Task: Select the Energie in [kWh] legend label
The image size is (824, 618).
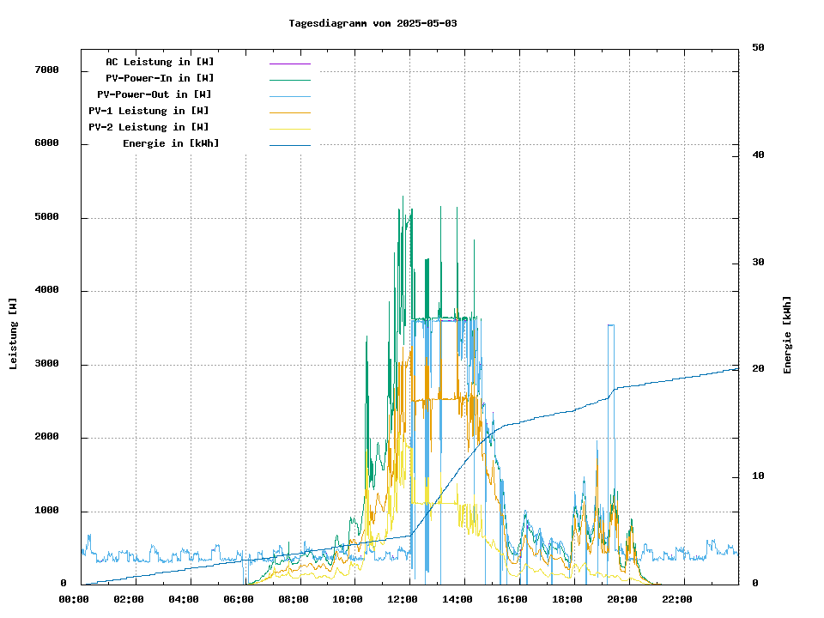Action: click(x=171, y=143)
